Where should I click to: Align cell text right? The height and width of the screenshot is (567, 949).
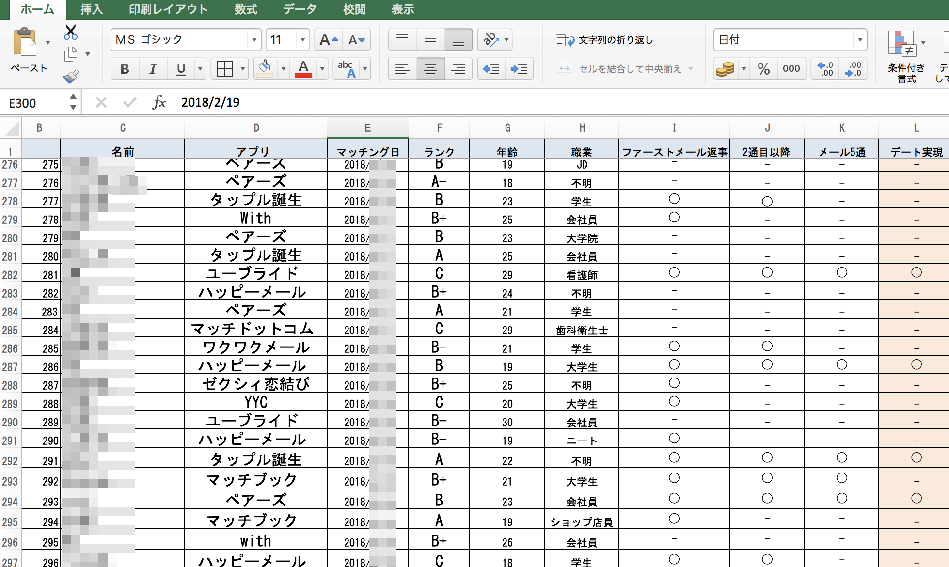(459, 69)
